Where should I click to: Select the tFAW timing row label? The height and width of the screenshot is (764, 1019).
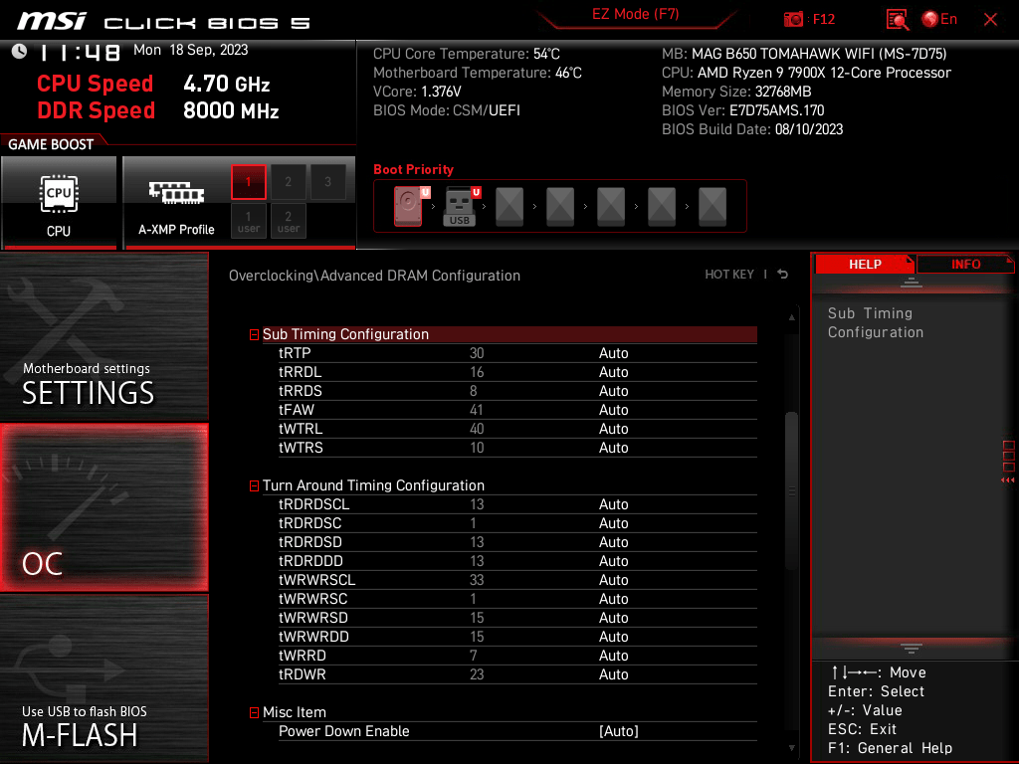tap(297, 410)
